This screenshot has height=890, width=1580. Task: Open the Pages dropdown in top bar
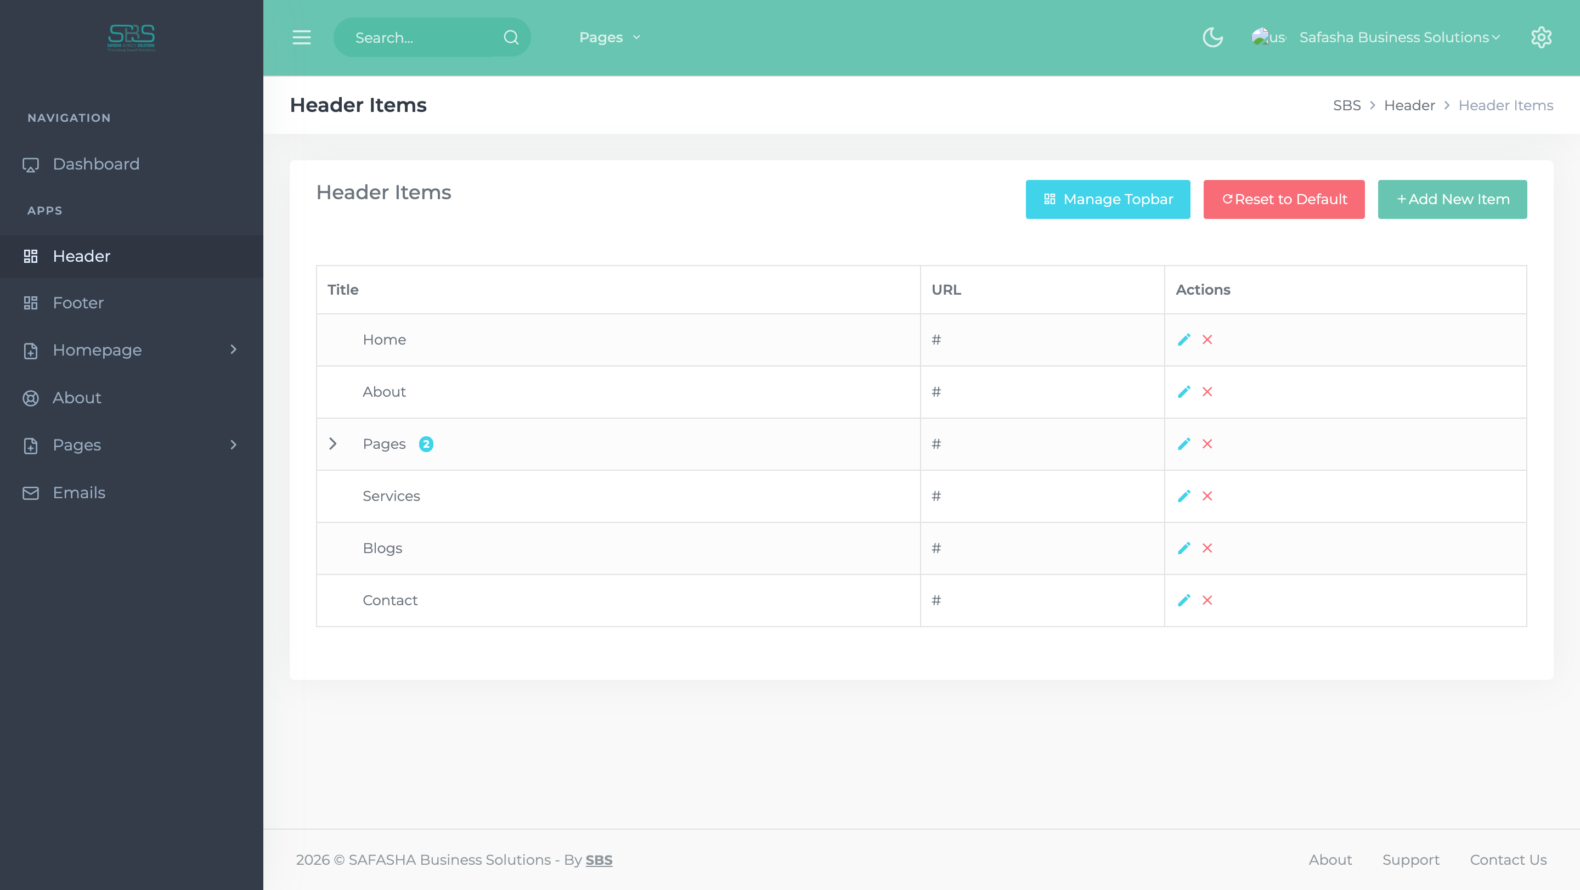coord(609,37)
